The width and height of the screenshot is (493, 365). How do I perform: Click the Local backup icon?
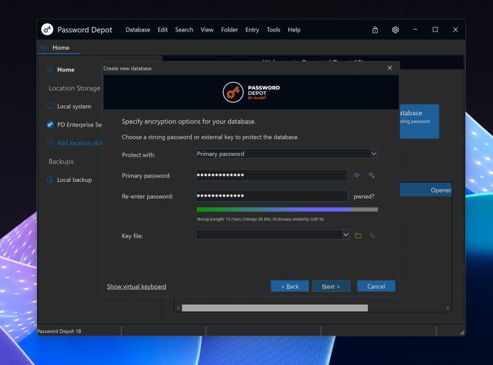click(50, 179)
